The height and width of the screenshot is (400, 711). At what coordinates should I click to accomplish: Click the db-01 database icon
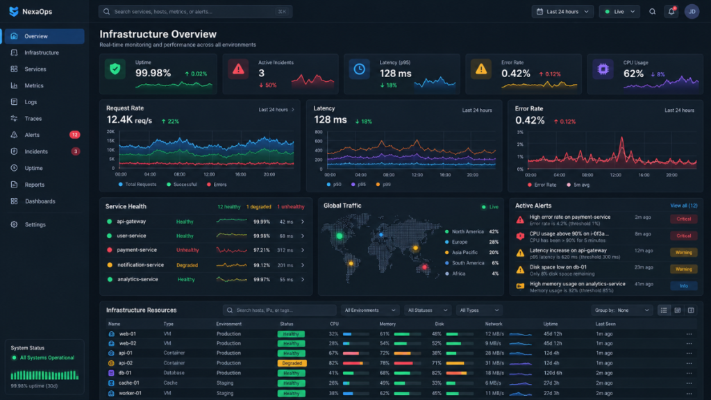point(111,373)
